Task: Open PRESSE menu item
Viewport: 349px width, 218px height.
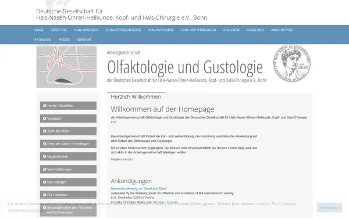Action: (64, 40)
